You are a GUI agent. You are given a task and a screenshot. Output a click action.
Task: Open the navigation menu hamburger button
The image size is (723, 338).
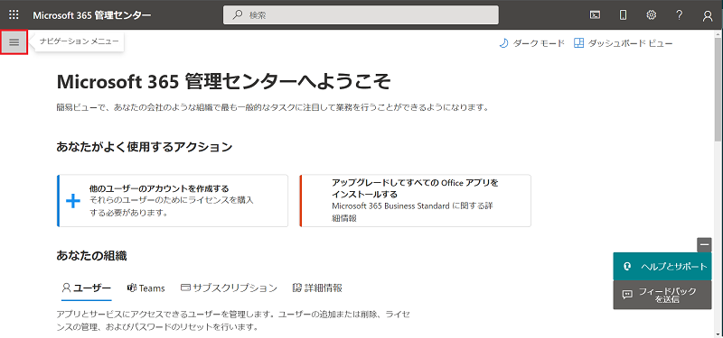[14, 42]
